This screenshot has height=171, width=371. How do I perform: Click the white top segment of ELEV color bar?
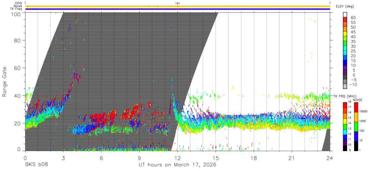345,14
